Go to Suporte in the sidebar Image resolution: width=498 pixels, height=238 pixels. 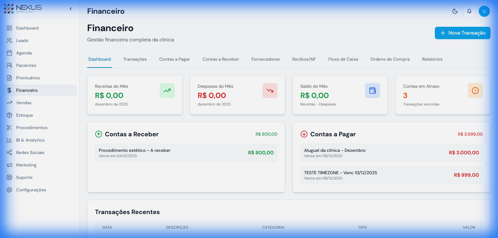pyautogui.click(x=40, y=177)
